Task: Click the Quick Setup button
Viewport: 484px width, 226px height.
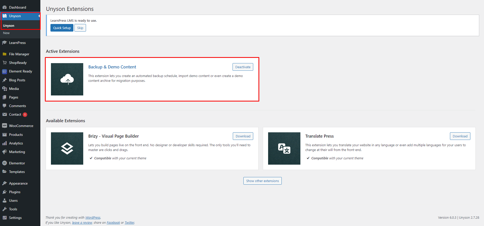Action: [62, 28]
